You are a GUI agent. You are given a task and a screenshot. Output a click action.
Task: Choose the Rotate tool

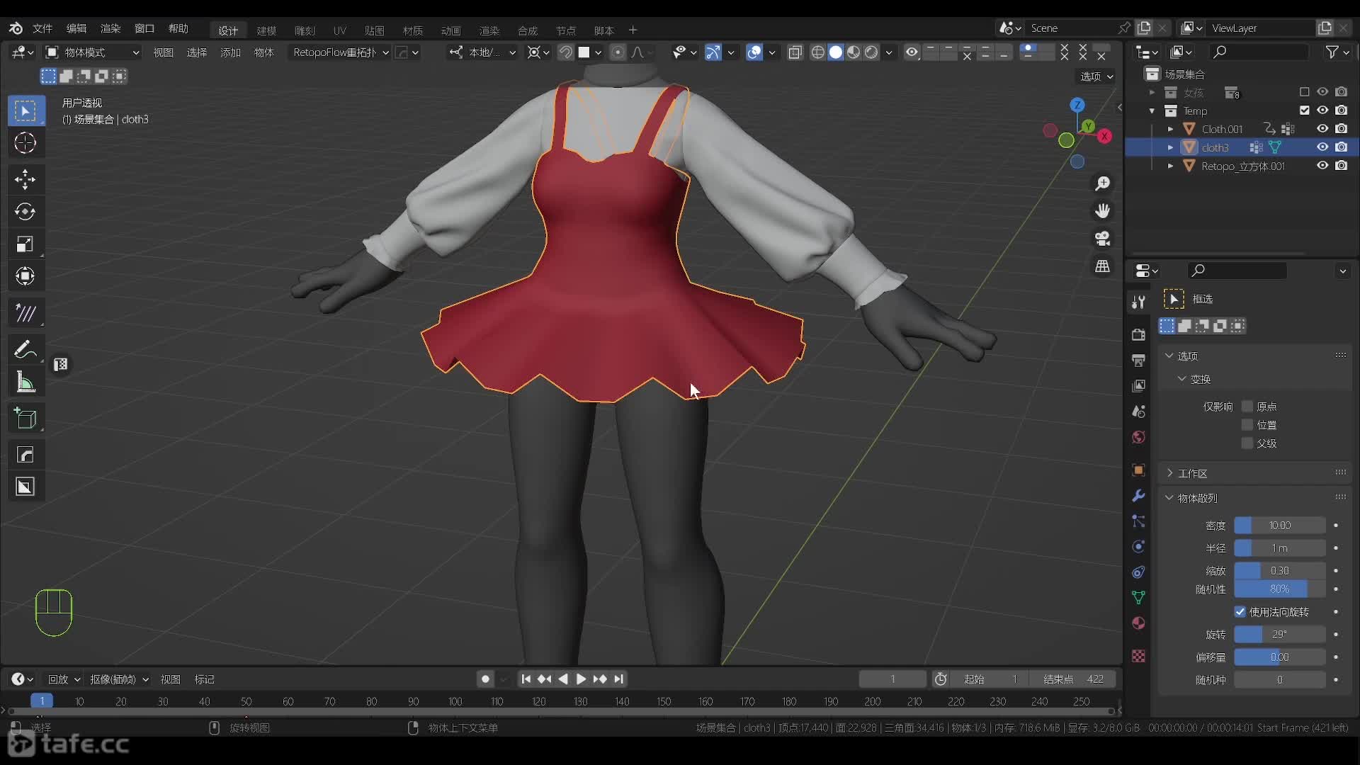pos(25,212)
